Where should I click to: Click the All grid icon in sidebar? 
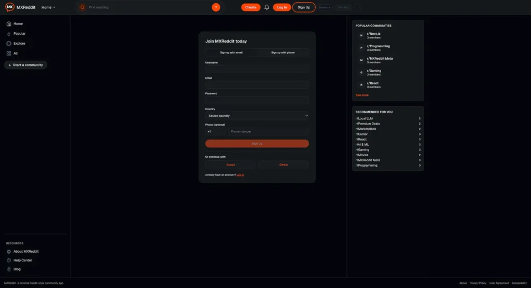(9, 53)
